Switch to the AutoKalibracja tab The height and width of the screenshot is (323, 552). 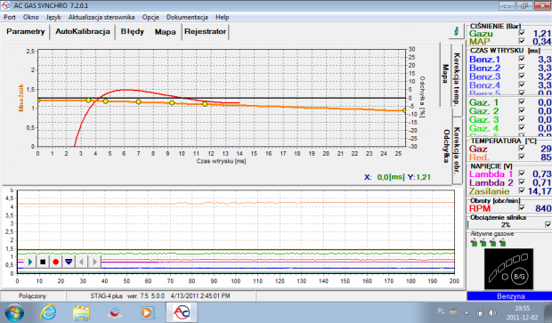click(83, 32)
